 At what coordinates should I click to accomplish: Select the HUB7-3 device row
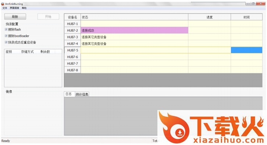tap(163, 37)
